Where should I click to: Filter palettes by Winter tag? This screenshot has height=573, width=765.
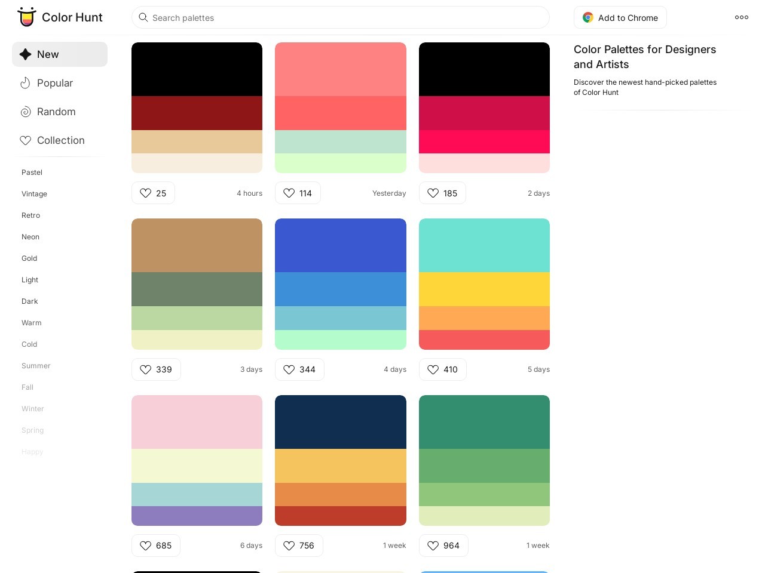coord(33,409)
